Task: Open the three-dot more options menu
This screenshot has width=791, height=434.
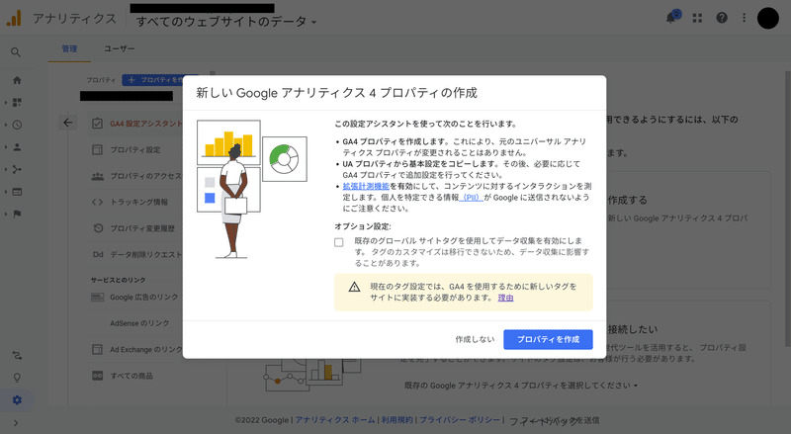Action: tap(745, 18)
